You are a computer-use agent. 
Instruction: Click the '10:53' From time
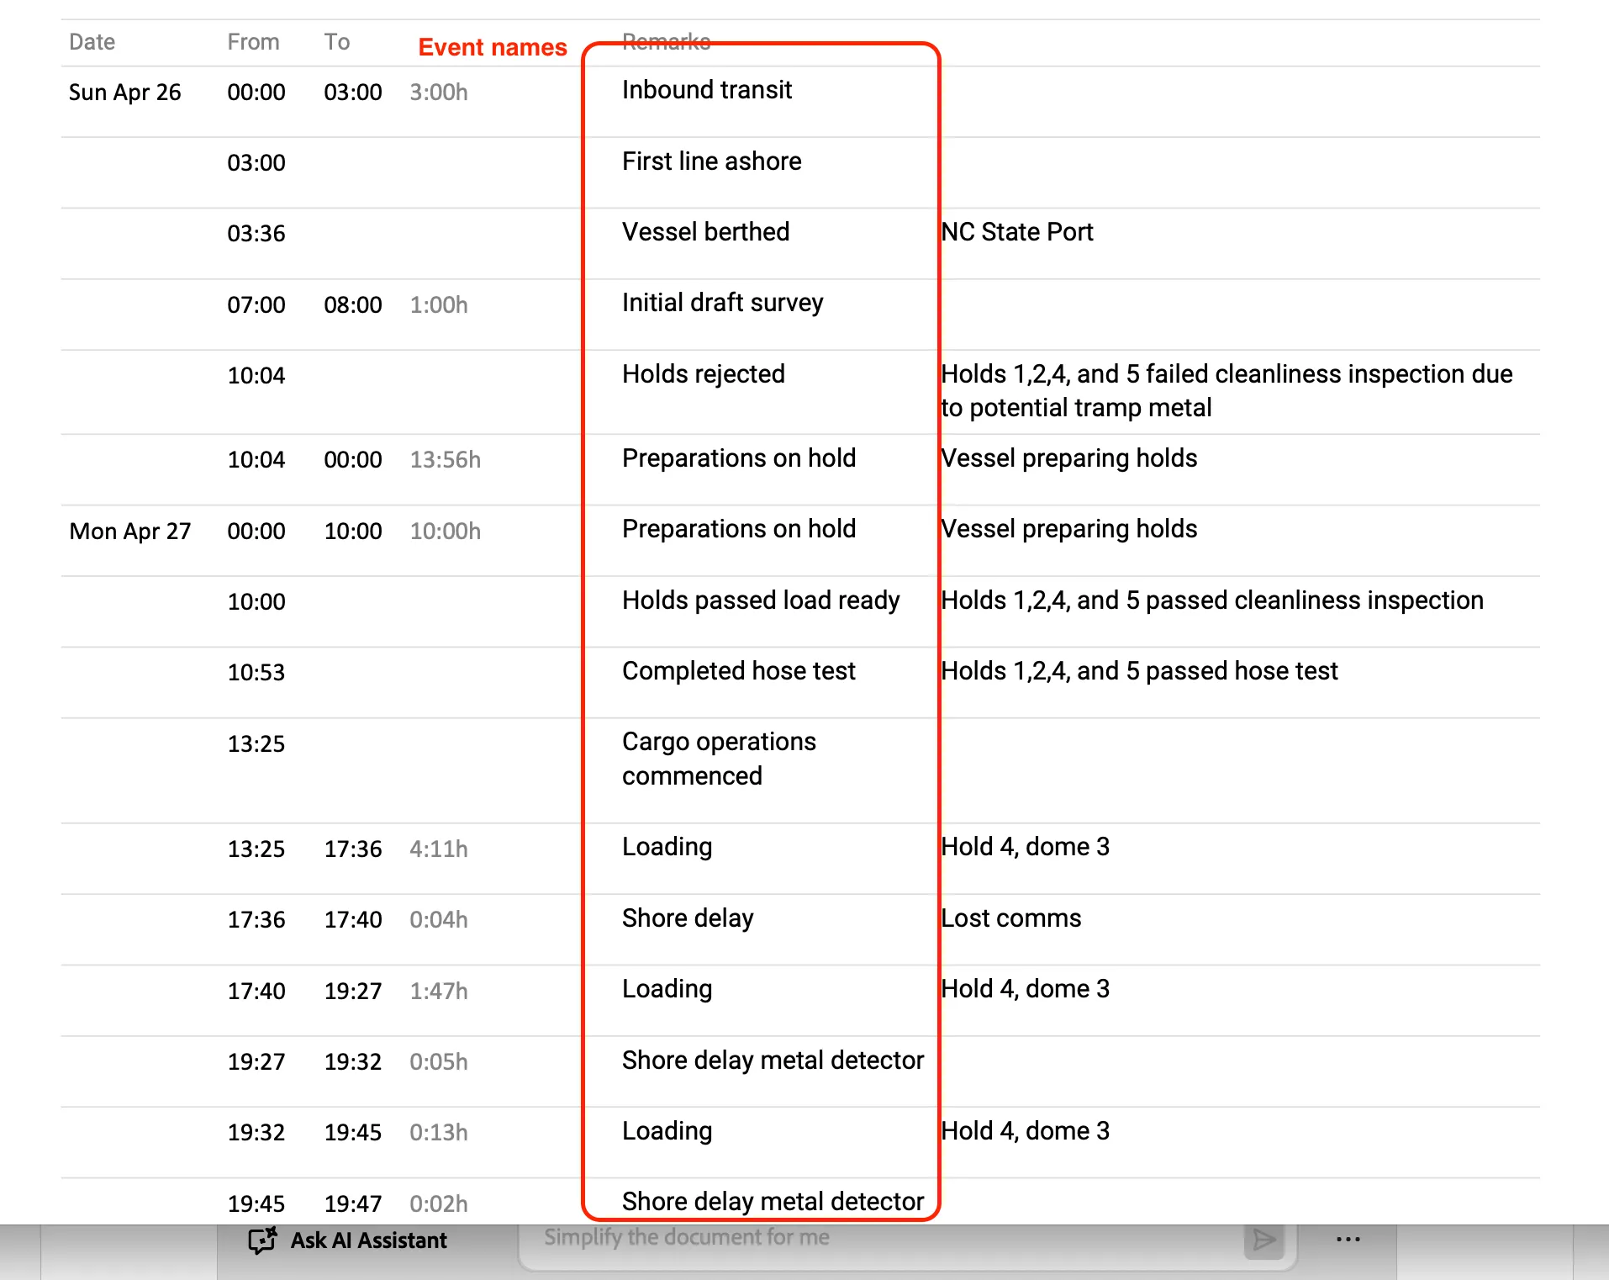click(256, 673)
